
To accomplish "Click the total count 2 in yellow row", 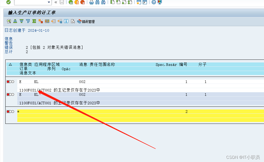I will click(x=186, y=112).
